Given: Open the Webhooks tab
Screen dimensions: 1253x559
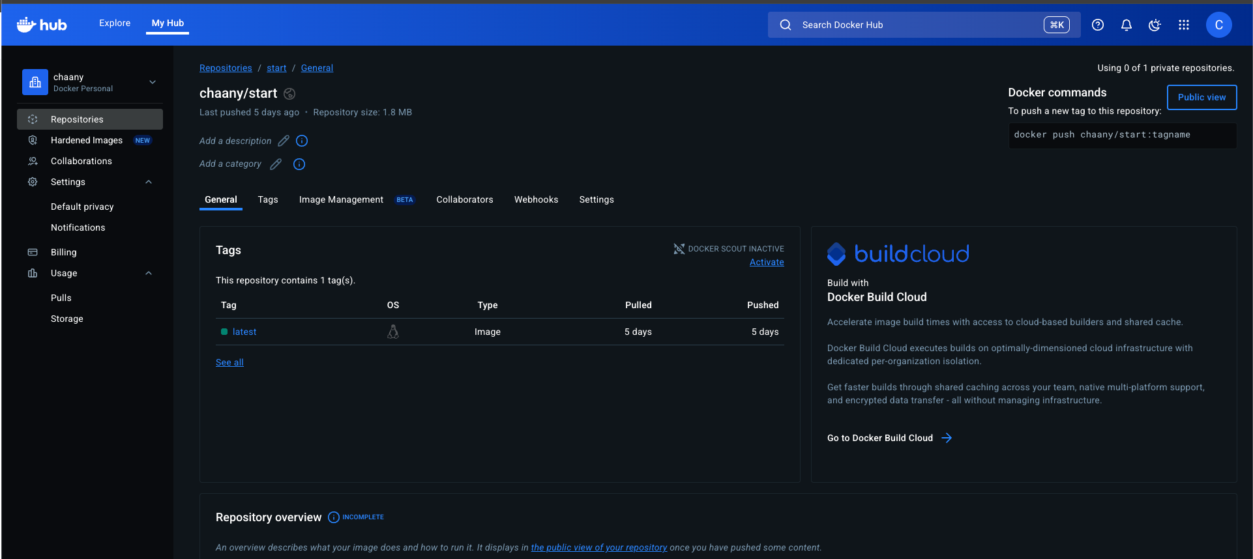Looking at the screenshot, I should [x=536, y=199].
